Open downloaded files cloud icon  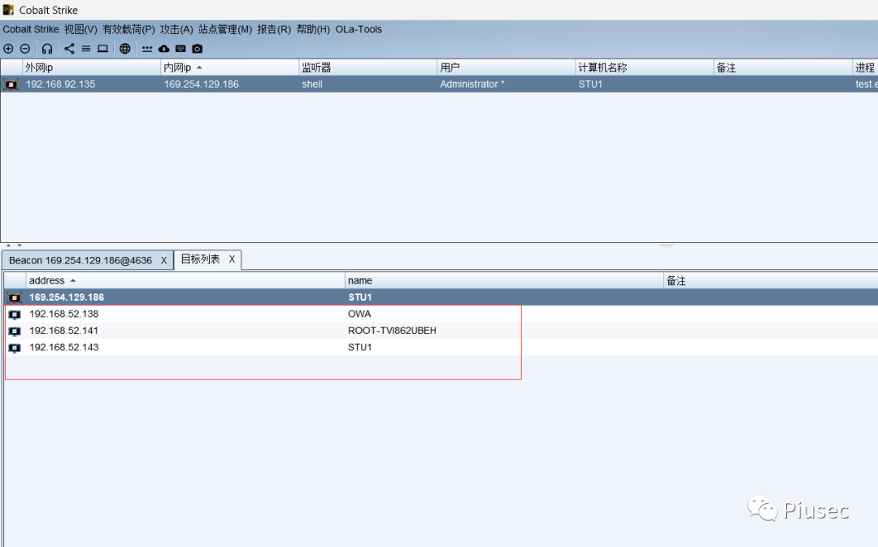tap(164, 49)
